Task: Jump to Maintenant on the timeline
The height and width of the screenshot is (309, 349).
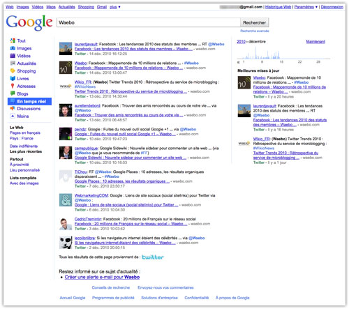Action: pos(315,42)
